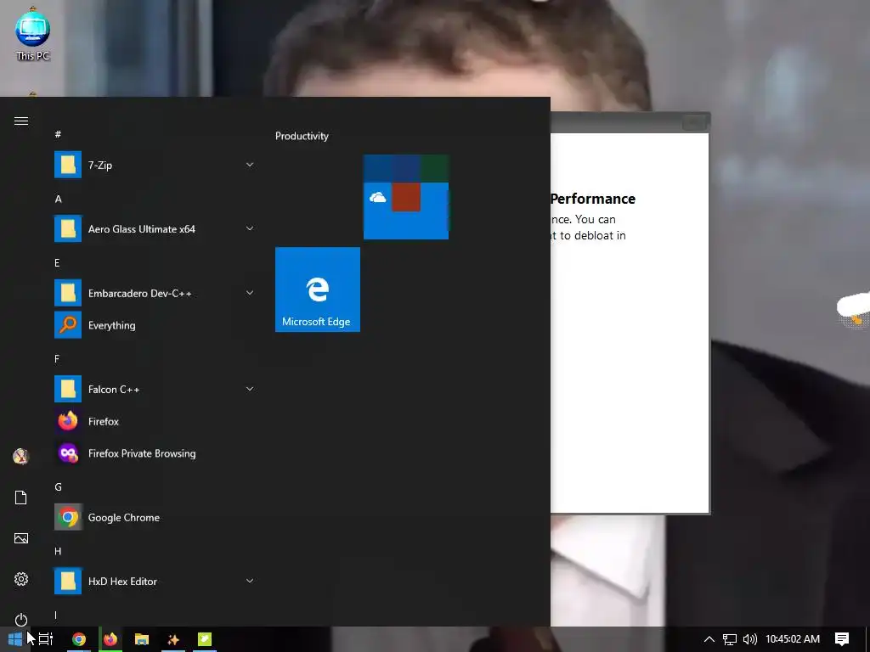The height and width of the screenshot is (652, 870).
Task: Open the 7-Zip folder in Start menu
Action: (x=155, y=166)
